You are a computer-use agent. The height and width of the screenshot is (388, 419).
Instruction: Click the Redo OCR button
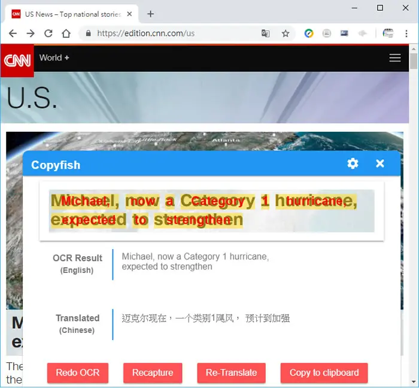pyautogui.click(x=78, y=372)
